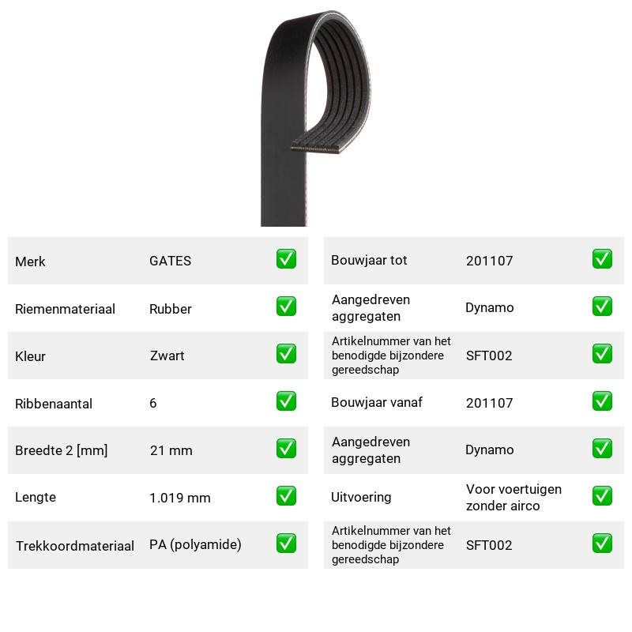This screenshot has height=632, width=632.
Task: Click the checkmark in the first Dynamo row
Action: pos(602,307)
